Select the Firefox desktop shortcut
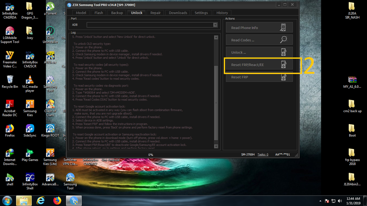367x206 pixels. [10, 131]
